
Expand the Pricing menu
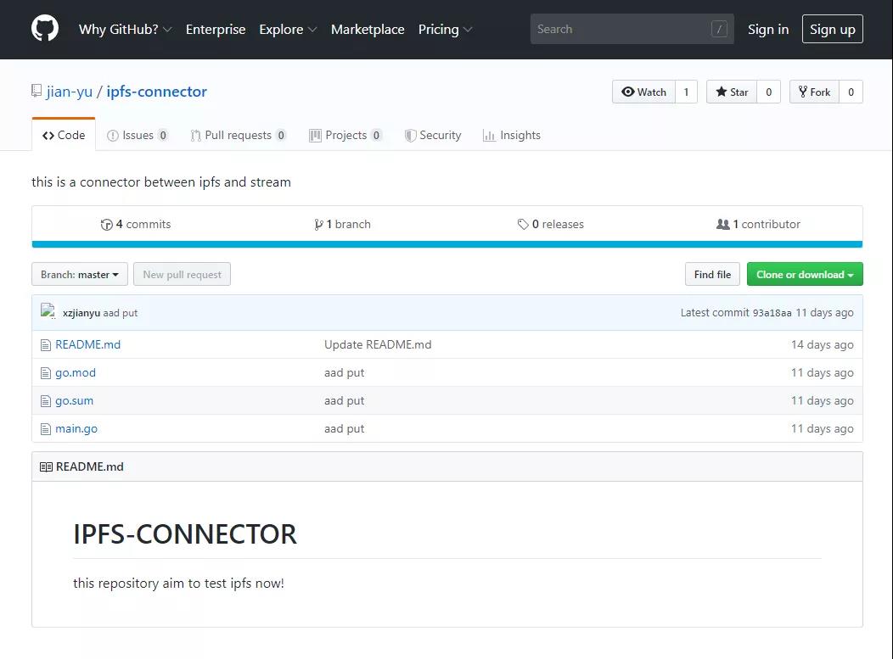click(445, 29)
